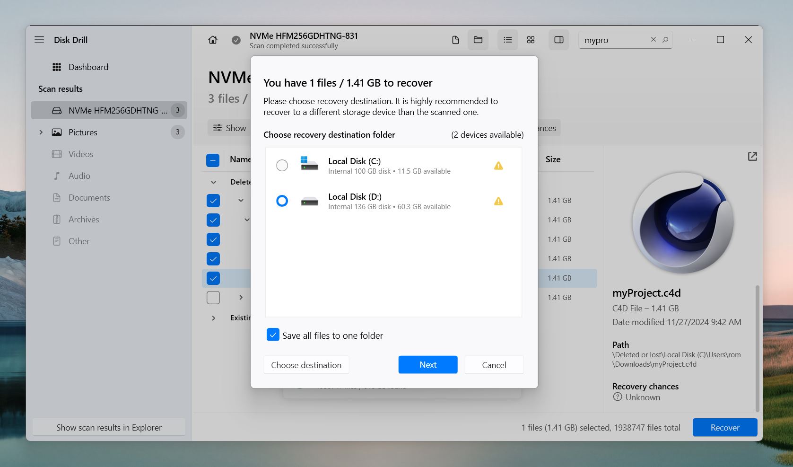Select the NVMe HFM256GDHTNG scan result

click(x=109, y=110)
